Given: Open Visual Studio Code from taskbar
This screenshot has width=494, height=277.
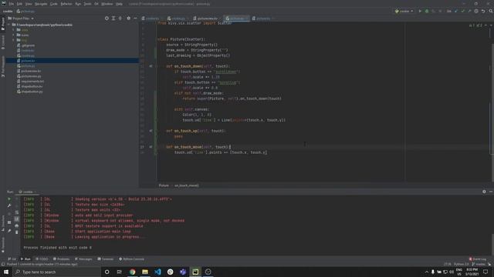Looking at the screenshot, I should tap(157, 272).
